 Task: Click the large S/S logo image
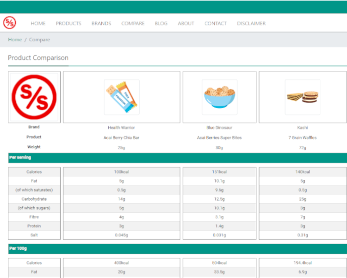pos(34,97)
